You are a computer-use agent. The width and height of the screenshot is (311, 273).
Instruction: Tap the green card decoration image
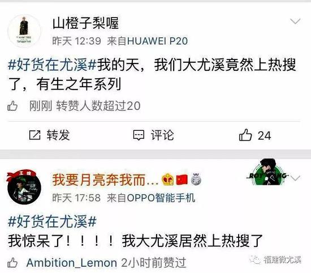click(x=269, y=172)
